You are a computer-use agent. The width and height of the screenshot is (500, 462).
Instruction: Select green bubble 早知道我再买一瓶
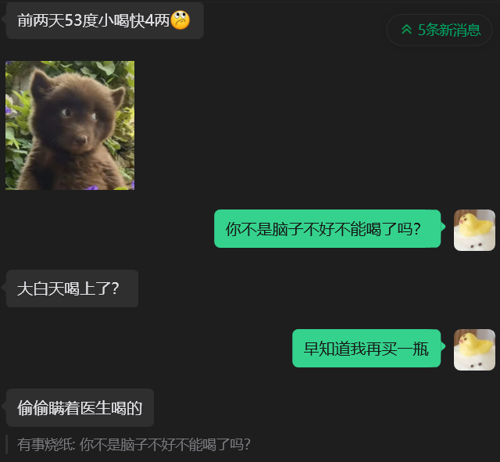(366, 348)
